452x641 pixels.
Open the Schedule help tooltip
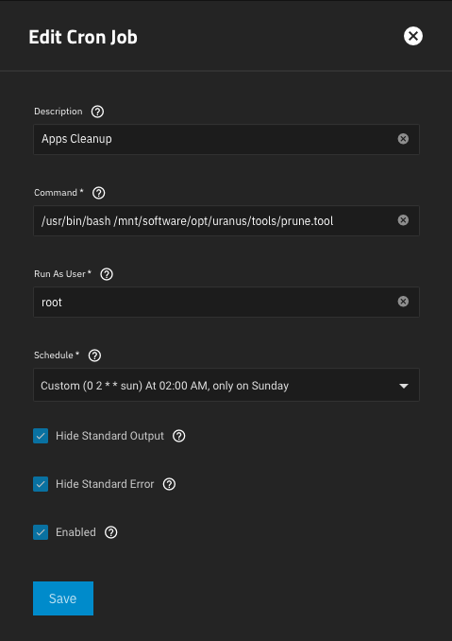[94, 355]
